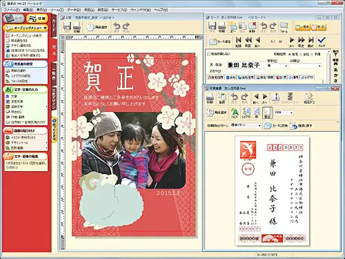The image size is (345, 259).
Task: Open the layout icon in address preview toolbar
Action: tap(246, 113)
